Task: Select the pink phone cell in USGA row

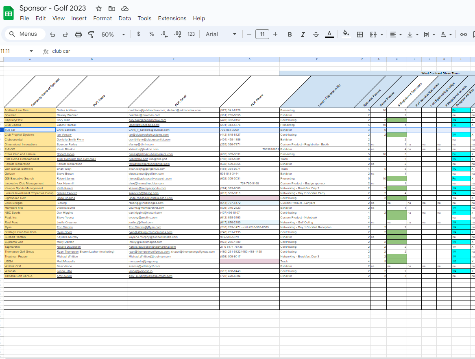Action: click(249, 261)
